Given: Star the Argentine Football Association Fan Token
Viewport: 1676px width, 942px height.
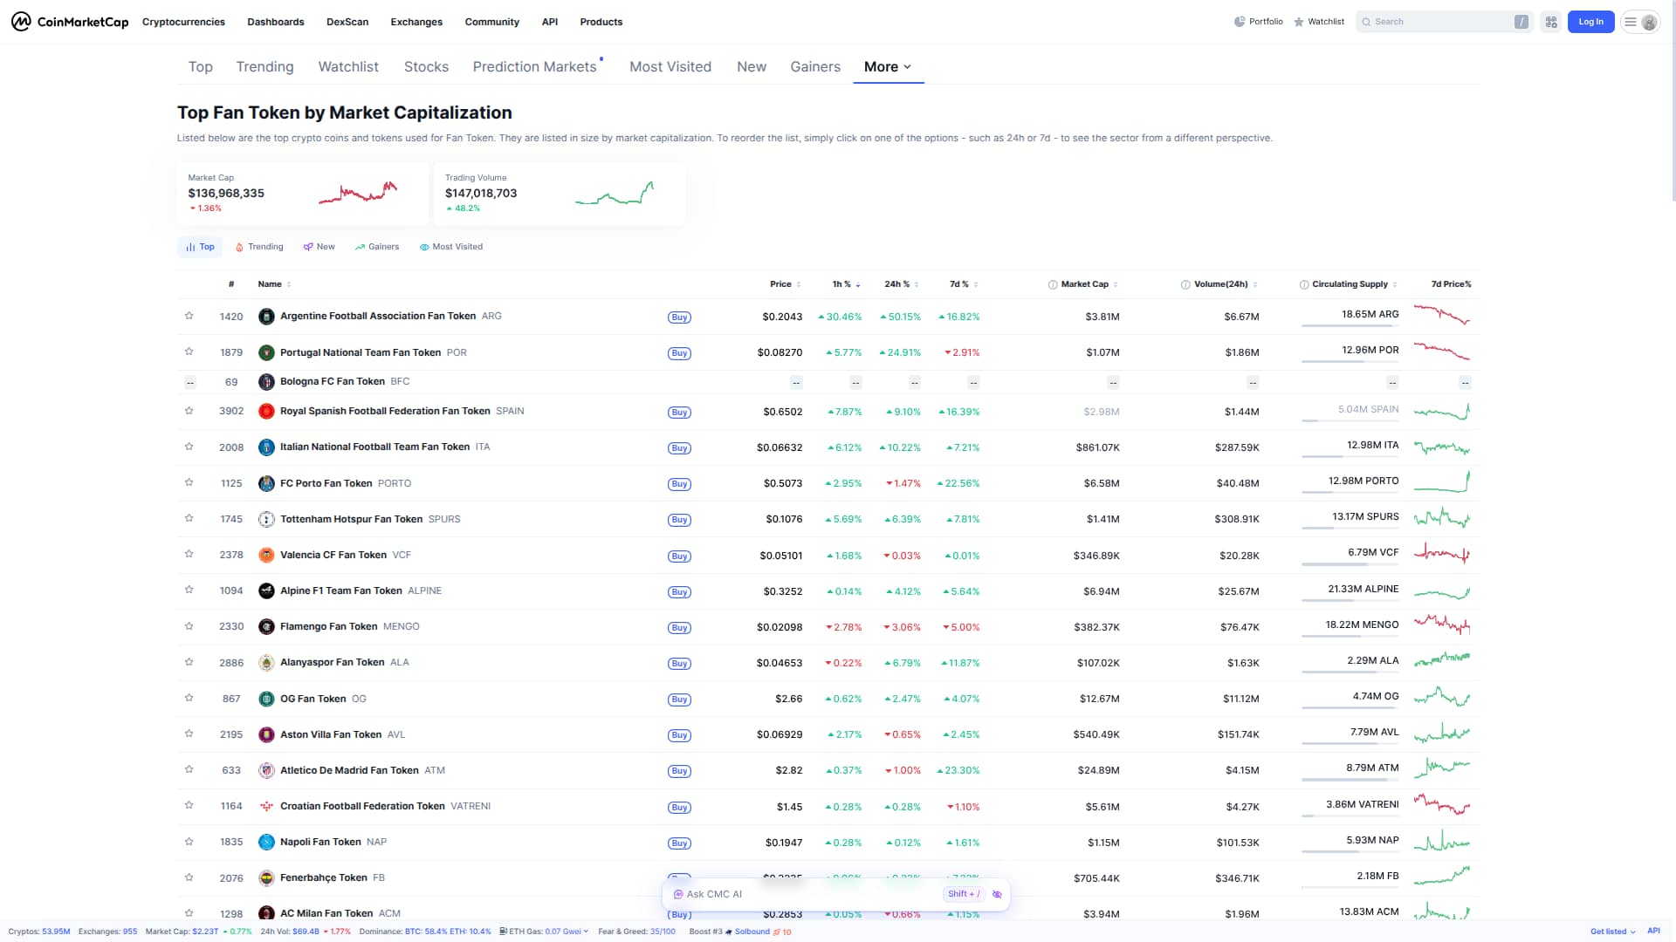Looking at the screenshot, I should pyautogui.click(x=189, y=316).
